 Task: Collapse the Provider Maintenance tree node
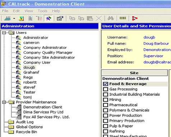(4, 102)
